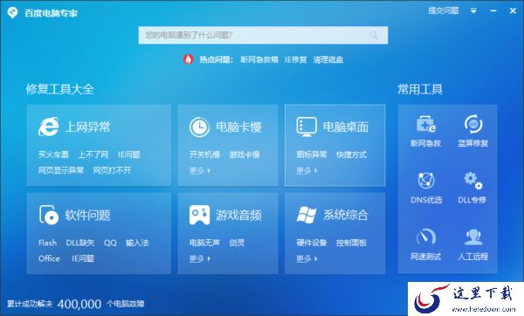This screenshot has width=524, height=316.
Task: Click the QQ link
Action: click(110, 243)
